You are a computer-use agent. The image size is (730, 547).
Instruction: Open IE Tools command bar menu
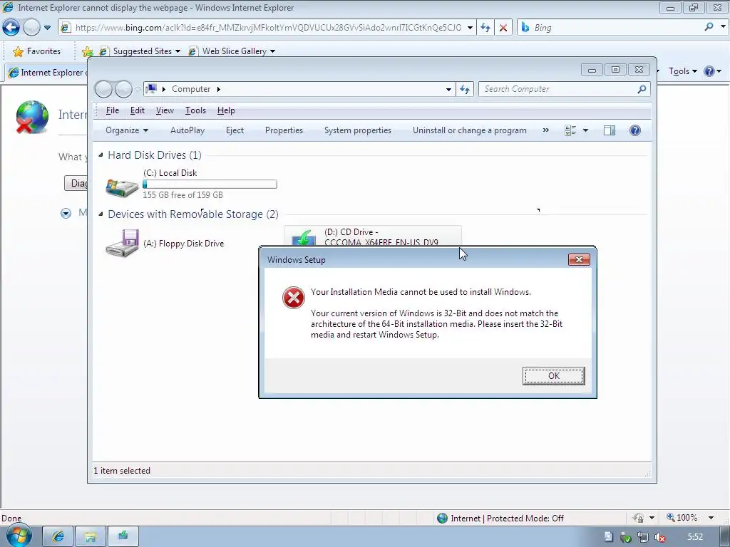point(682,71)
